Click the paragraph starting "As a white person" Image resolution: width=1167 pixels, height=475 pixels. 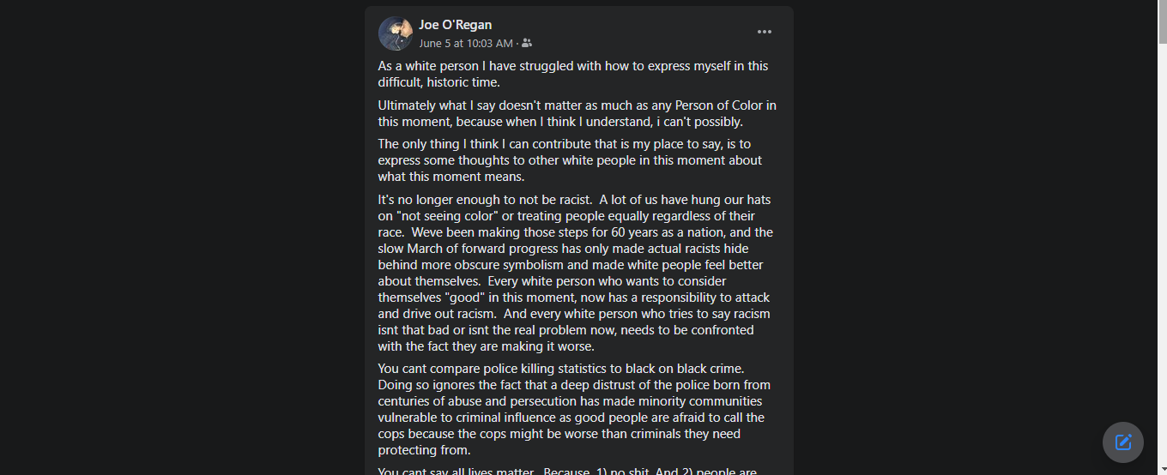click(x=572, y=74)
